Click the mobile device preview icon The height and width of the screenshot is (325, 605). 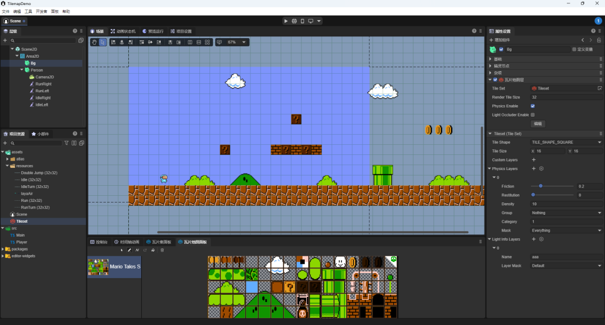tap(302, 21)
